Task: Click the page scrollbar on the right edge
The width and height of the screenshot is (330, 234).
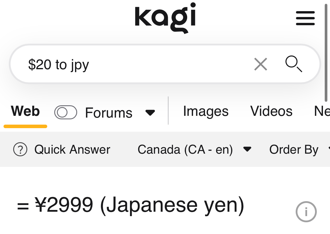Action: click(x=326, y=53)
